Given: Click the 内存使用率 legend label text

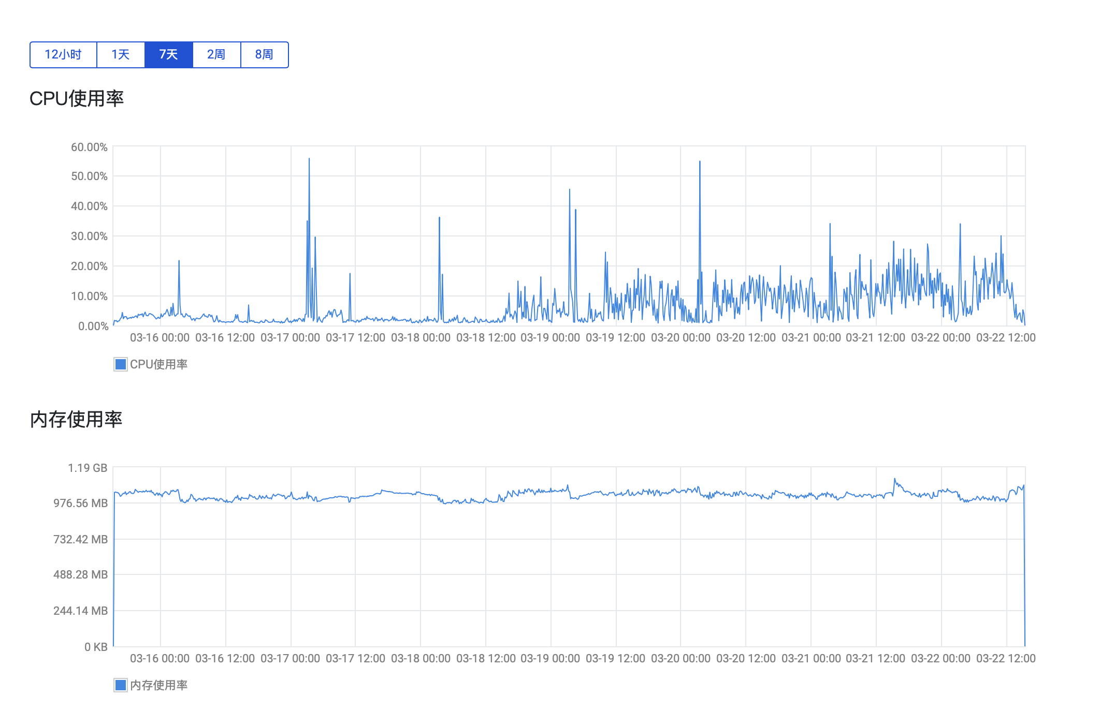Looking at the screenshot, I should (158, 685).
